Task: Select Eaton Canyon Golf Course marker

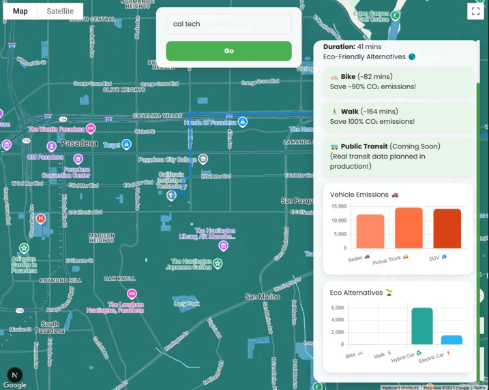Action: [x=396, y=15]
